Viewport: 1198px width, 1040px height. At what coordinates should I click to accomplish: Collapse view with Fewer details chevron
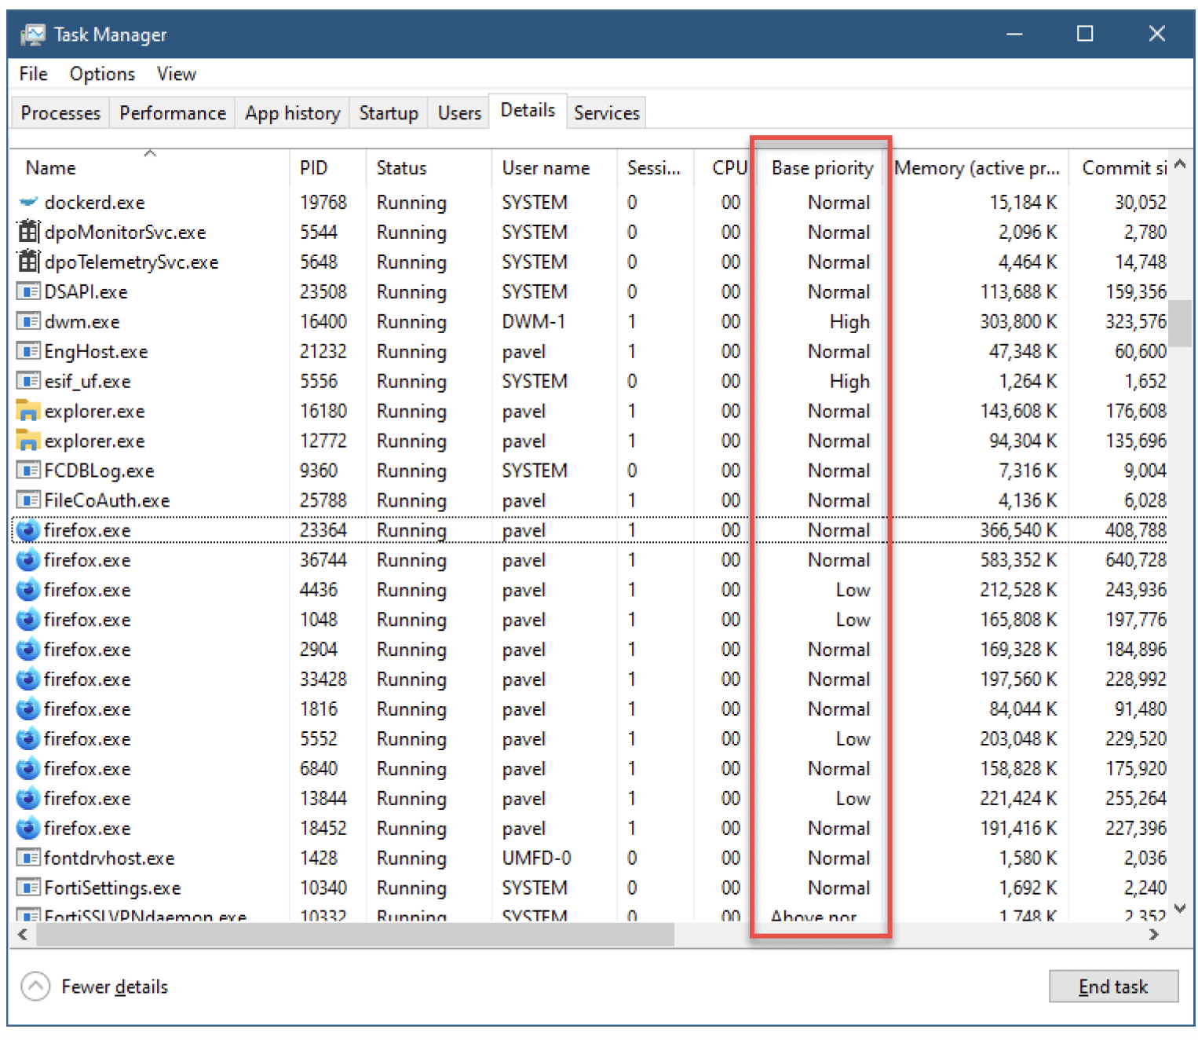pos(35,987)
